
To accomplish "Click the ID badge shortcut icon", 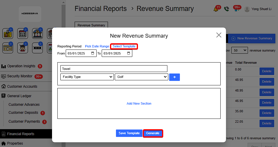I will point(8,33).
